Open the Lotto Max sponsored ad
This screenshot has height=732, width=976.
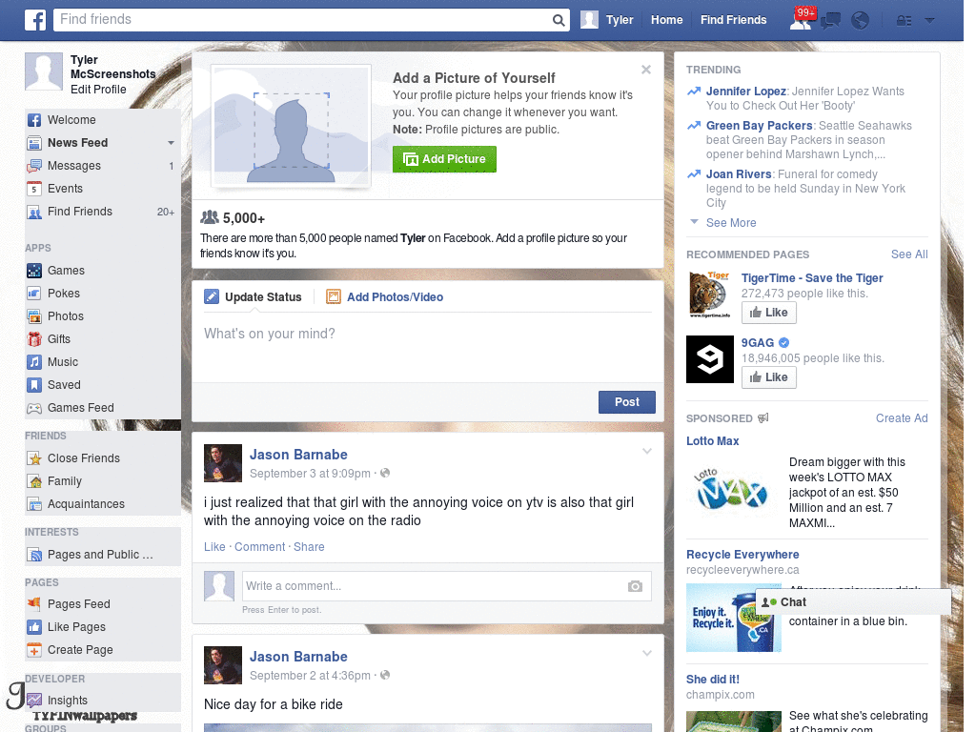pos(712,441)
